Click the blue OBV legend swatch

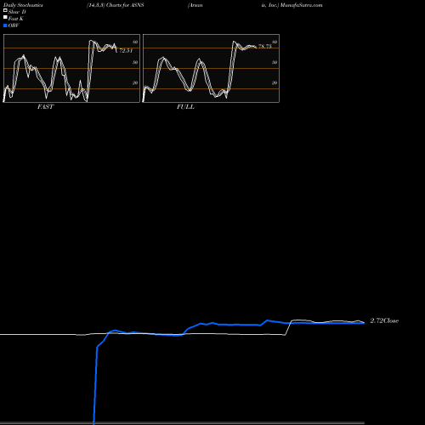(5, 25)
